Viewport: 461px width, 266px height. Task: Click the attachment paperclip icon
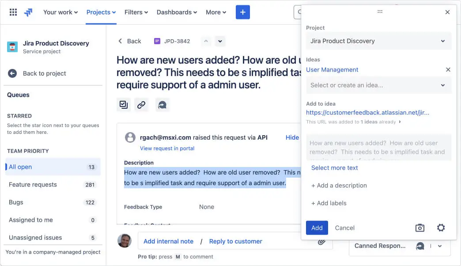pyautogui.click(x=321, y=241)
